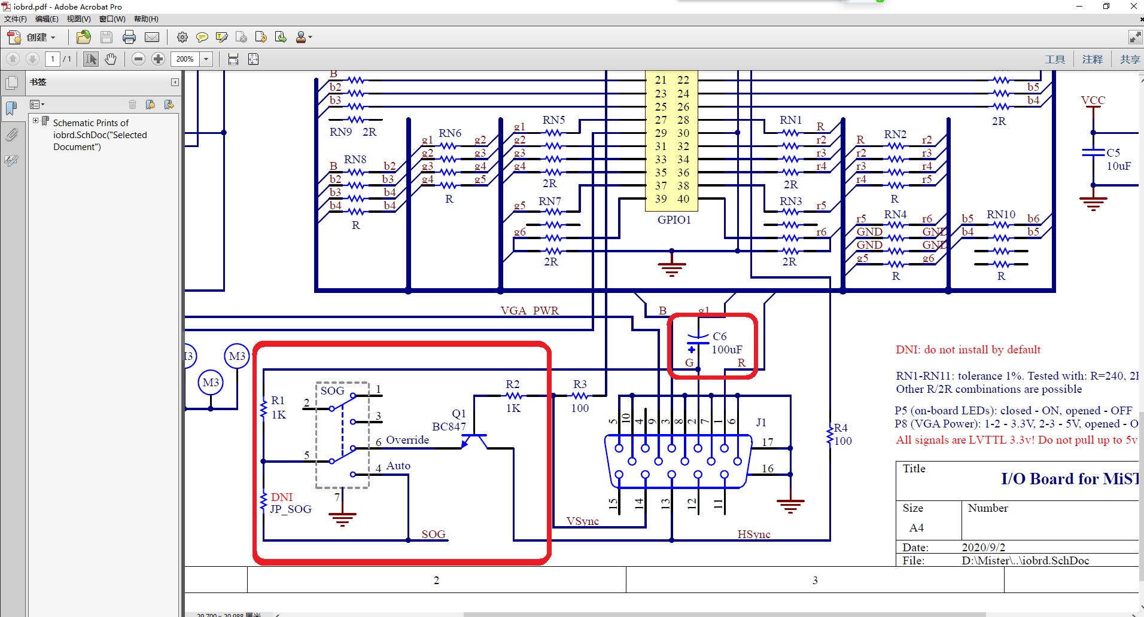Open the page thumbnails panel icon
Image resolution: width=1144 pixels, height=617 pixels.
point(11,83)
